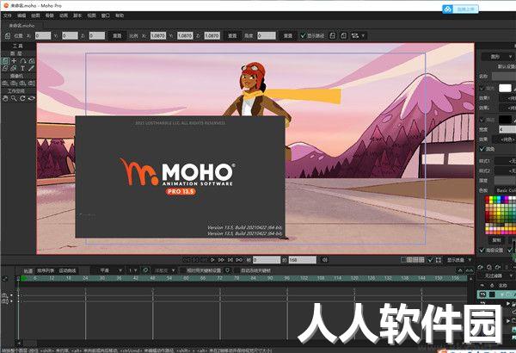516x353 pixels.
Task: Toggle the Fill checkbox in style panel
Action: coord(482,89)
